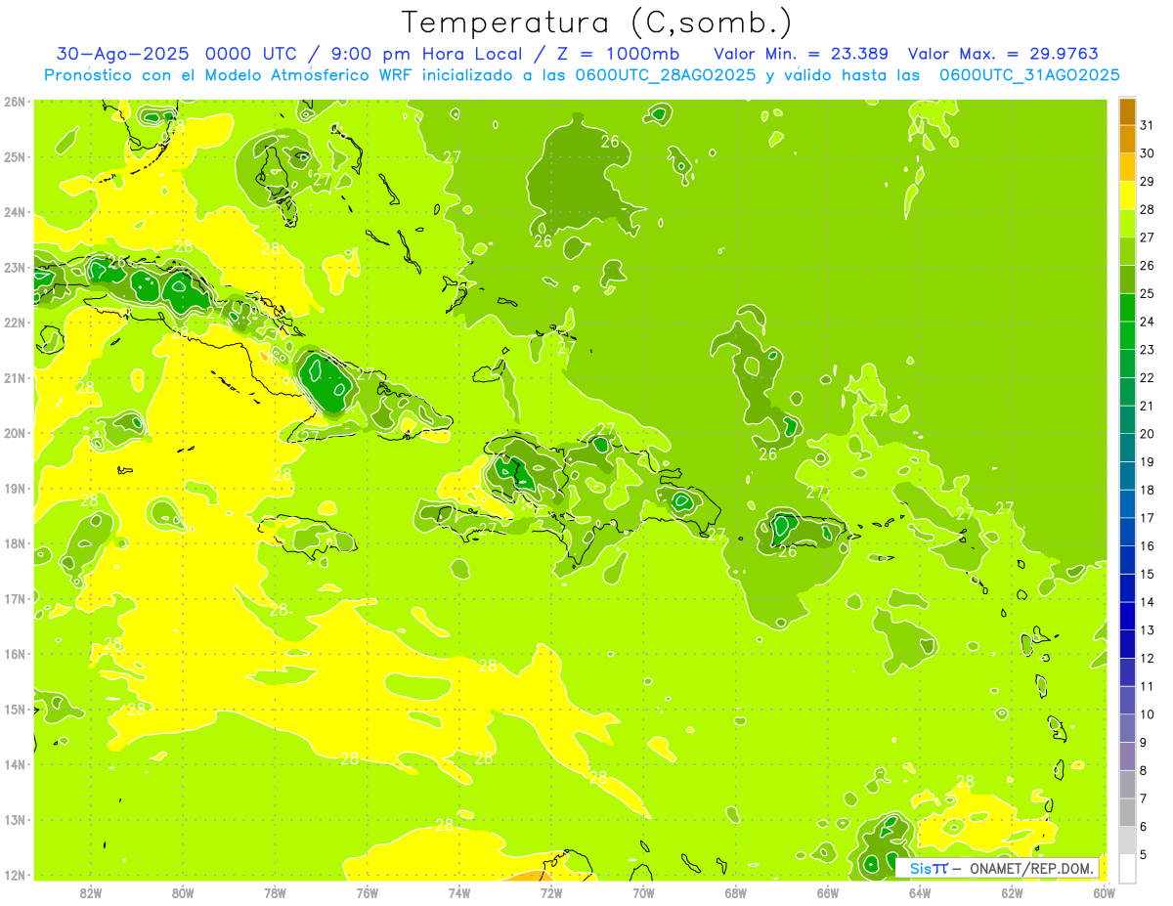Click the lime green color bar swatch between 27 and 28
1173x906 pixels.
(x=1127, y=224)
